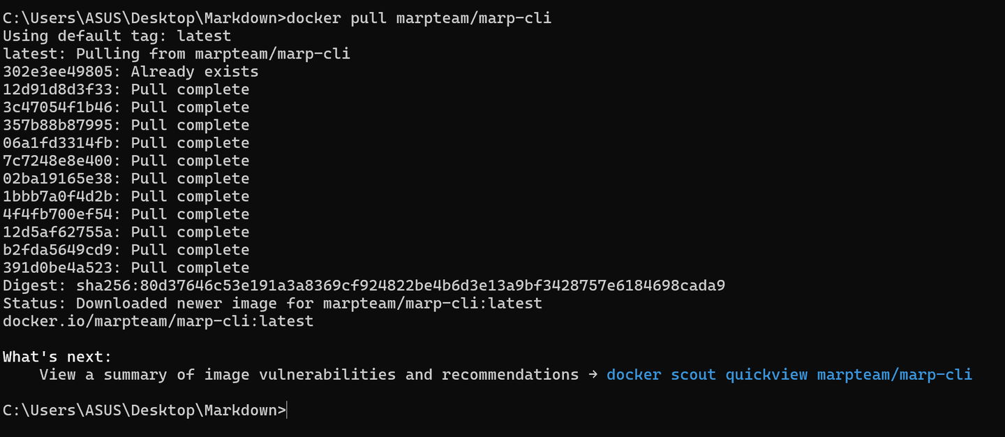Click the "Using default tag: latest" line
The image size is (1005, 437).
click(117, 36)
